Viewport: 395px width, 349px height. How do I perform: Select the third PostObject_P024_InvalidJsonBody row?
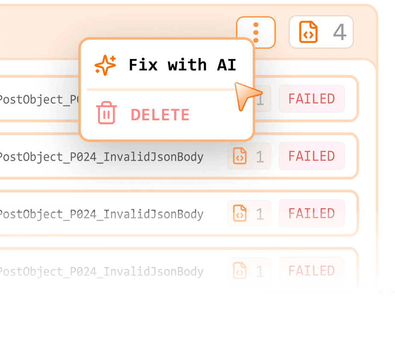(x=101, y=214)
